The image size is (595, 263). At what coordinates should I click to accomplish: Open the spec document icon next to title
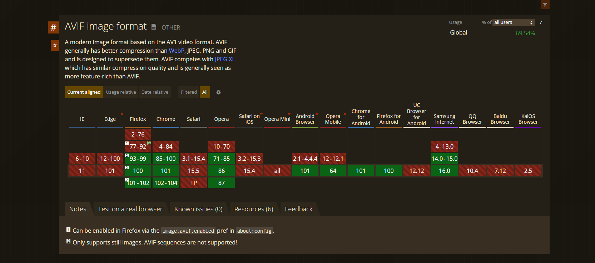154,27
